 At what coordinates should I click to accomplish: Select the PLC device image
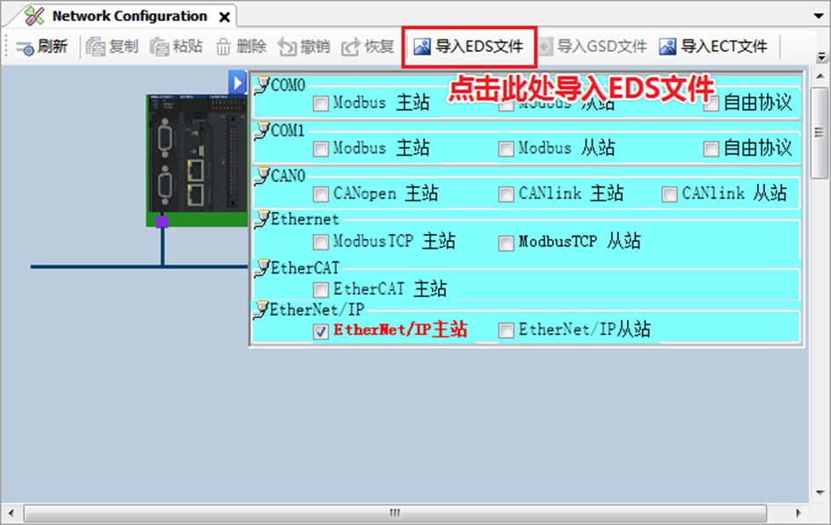click(197, 161)
